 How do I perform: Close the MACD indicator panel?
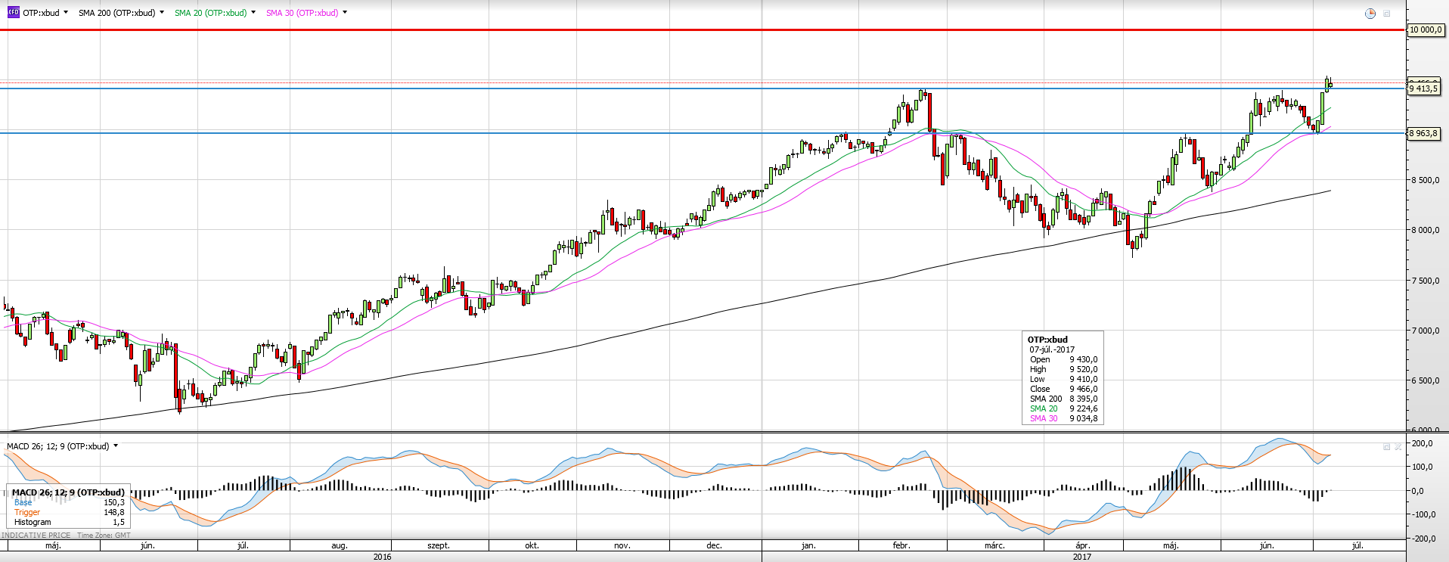1398,447
